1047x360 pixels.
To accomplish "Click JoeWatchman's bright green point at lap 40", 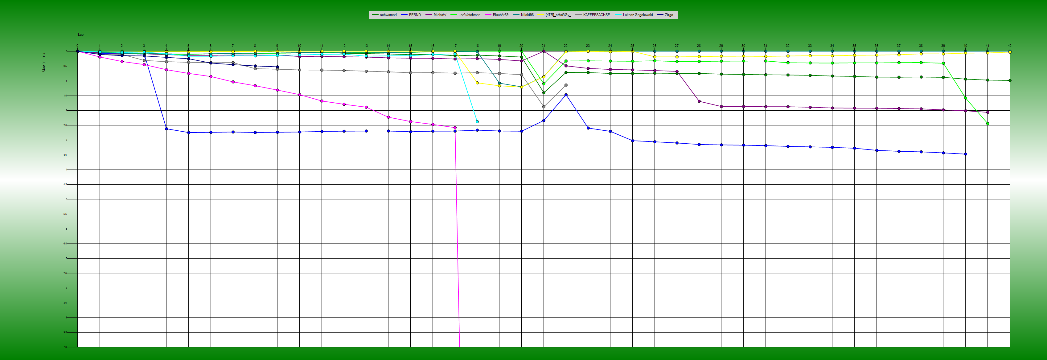I will [x=965, y=98].
